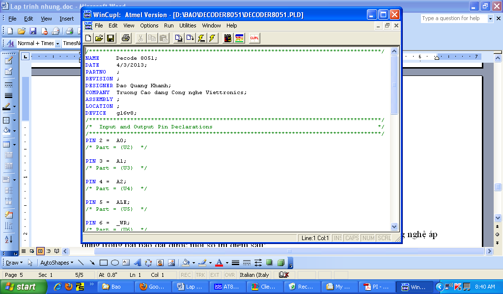Screen dimensions: 503x294
Task: Click Word's Permission document icon
Action: 44,31
